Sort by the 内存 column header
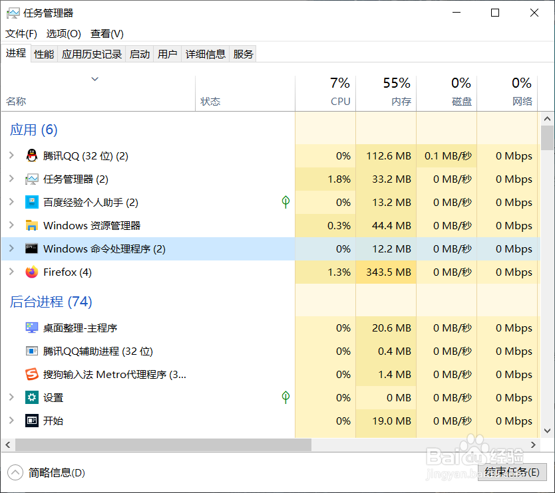The height and width of the screenshot is (493, 555). (386, 93)
